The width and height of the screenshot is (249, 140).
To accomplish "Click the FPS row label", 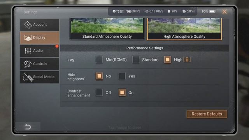I will coord(71,60).
